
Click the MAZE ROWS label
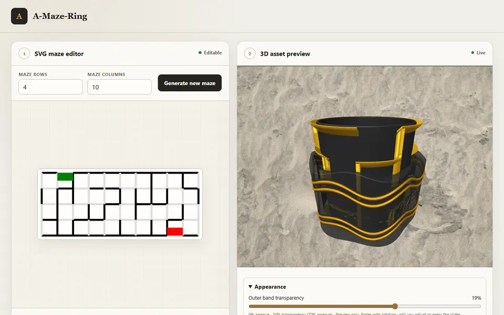[x=33, y=74]
